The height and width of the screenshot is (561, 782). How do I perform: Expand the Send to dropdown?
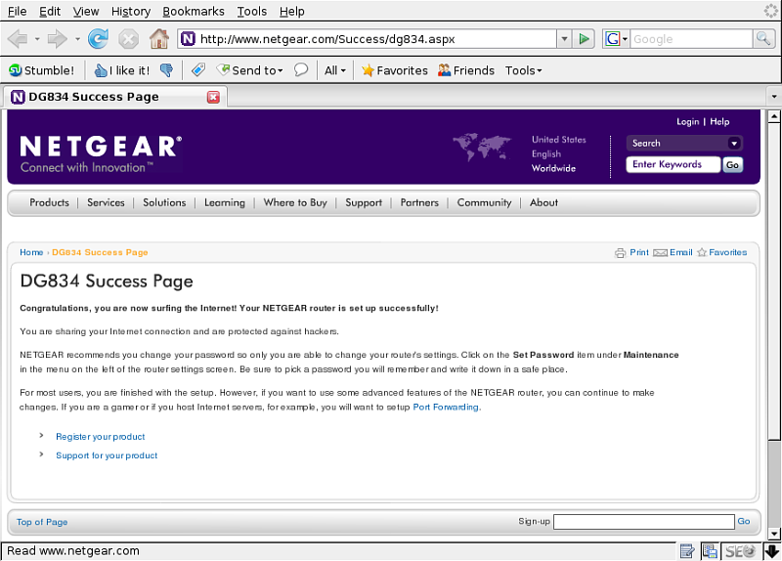(x=280, y=70)
